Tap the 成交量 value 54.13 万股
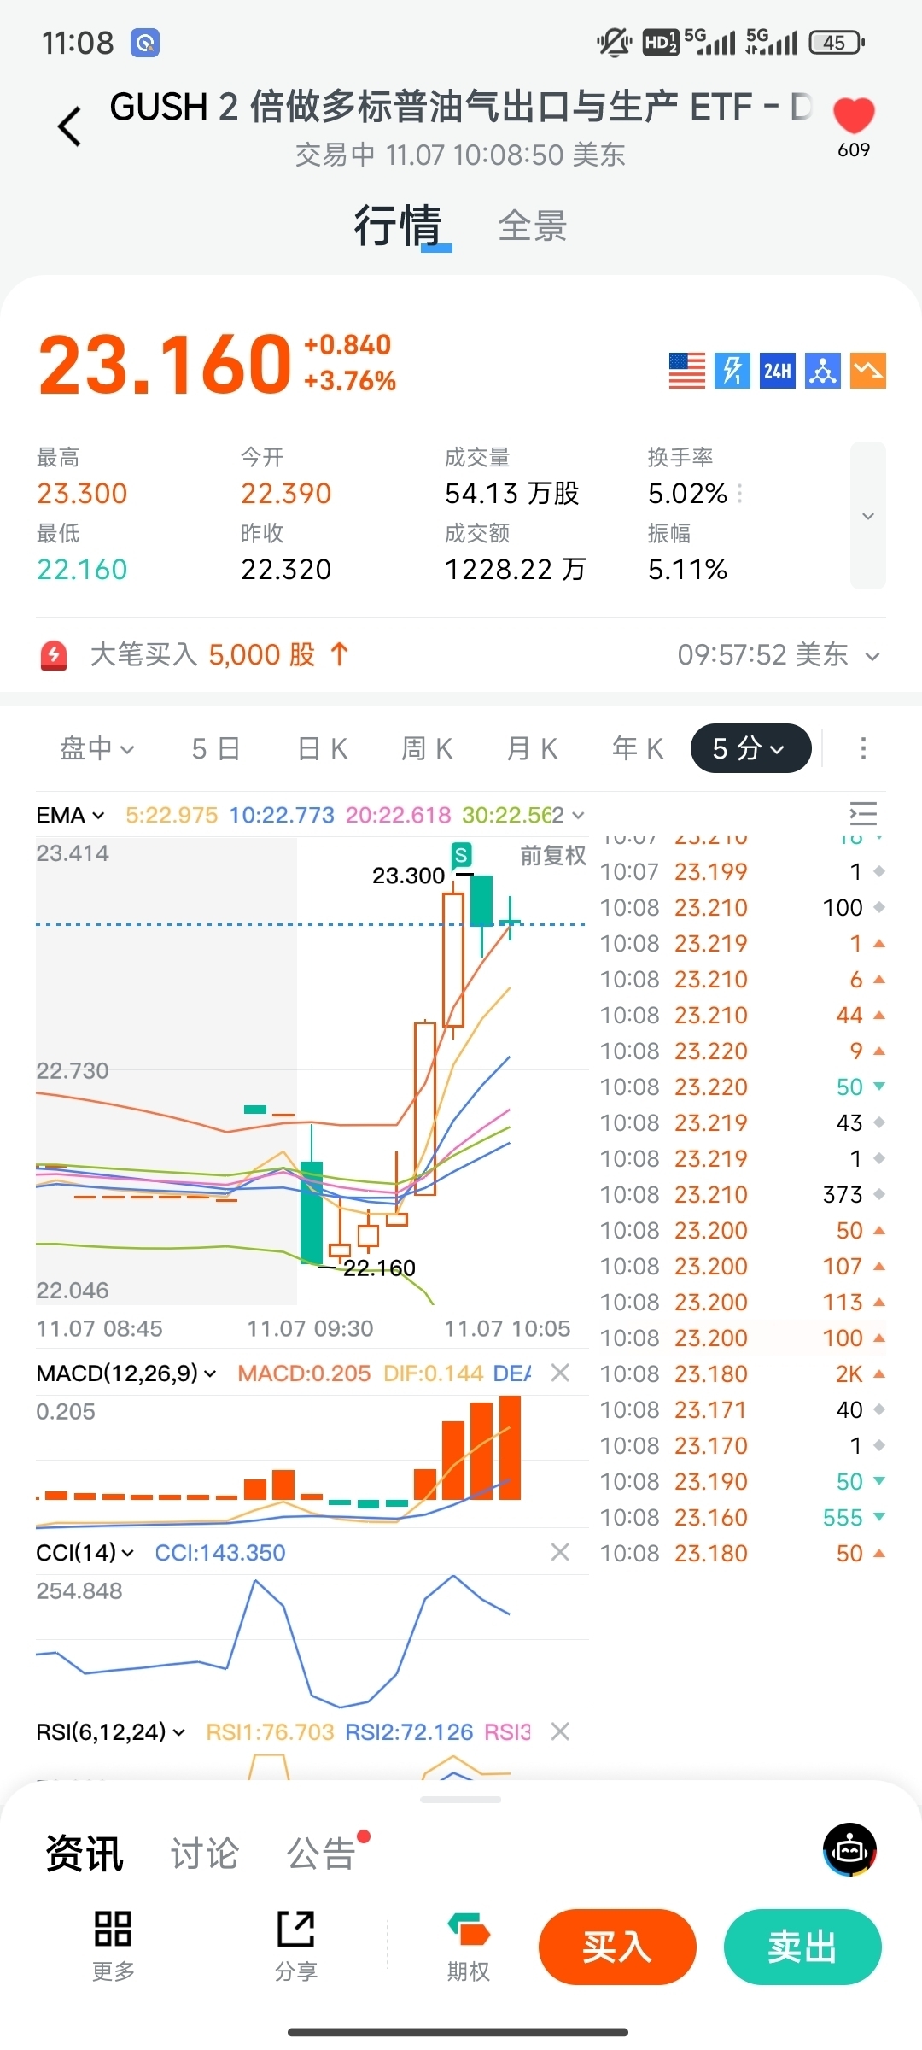The image size is (922, 2050). pyautogui.click(x=512, y=494)
